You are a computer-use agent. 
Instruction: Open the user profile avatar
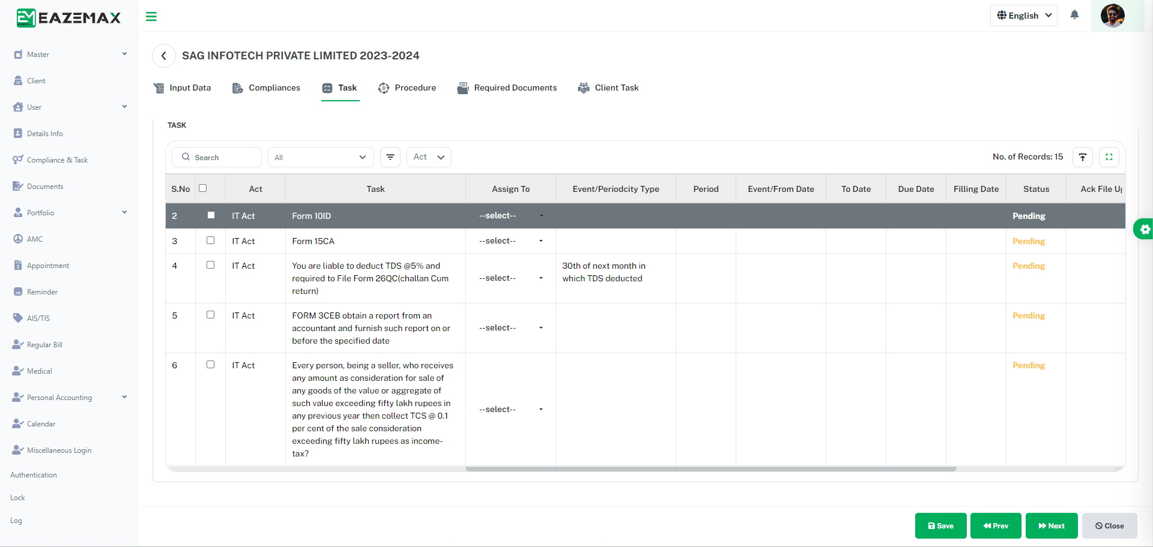pyautogui.click(x=1113, y=16)
